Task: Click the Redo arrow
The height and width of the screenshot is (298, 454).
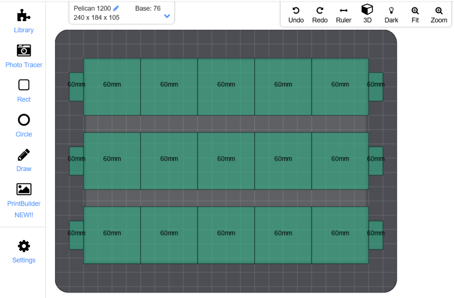Action: 320,11
